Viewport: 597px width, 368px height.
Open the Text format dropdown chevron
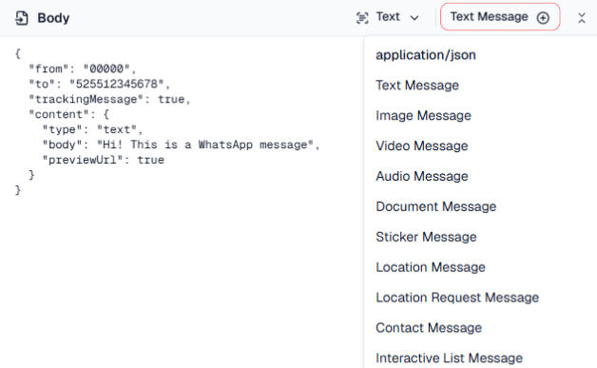(x=414, y=18)
